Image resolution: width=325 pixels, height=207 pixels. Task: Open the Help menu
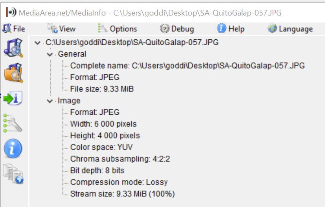[231, 28]
